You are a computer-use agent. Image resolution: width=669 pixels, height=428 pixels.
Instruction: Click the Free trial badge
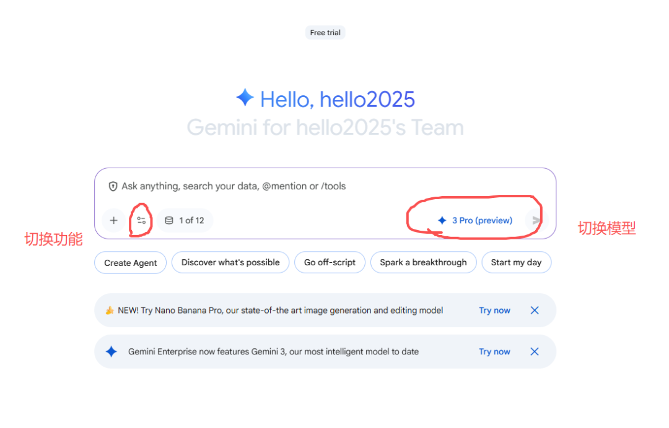(x=325, y=33)
